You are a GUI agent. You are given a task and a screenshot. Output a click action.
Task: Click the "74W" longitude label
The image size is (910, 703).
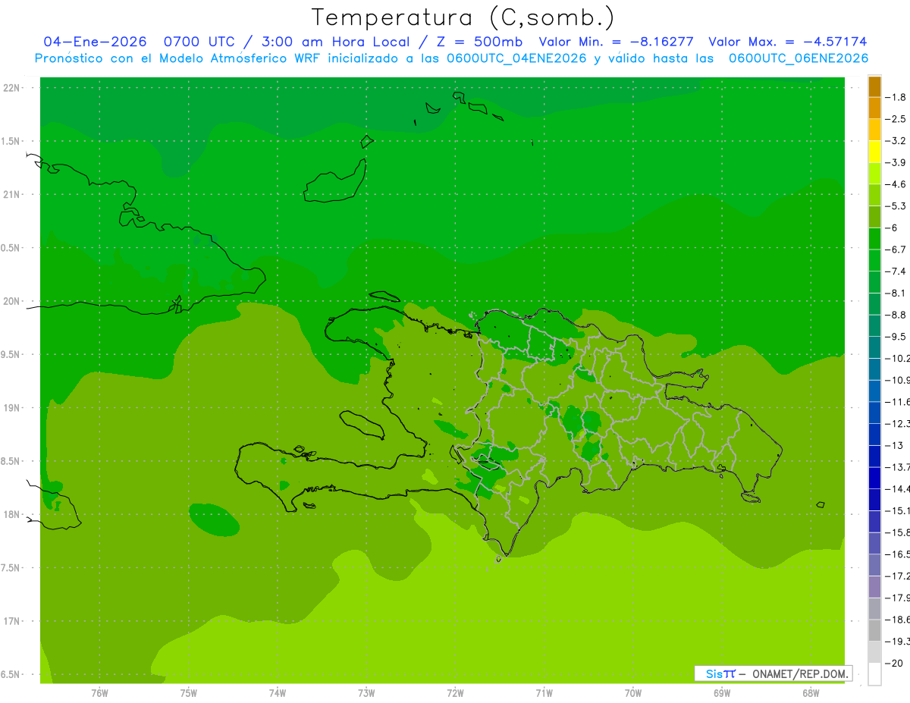click(x=278, y=693)
